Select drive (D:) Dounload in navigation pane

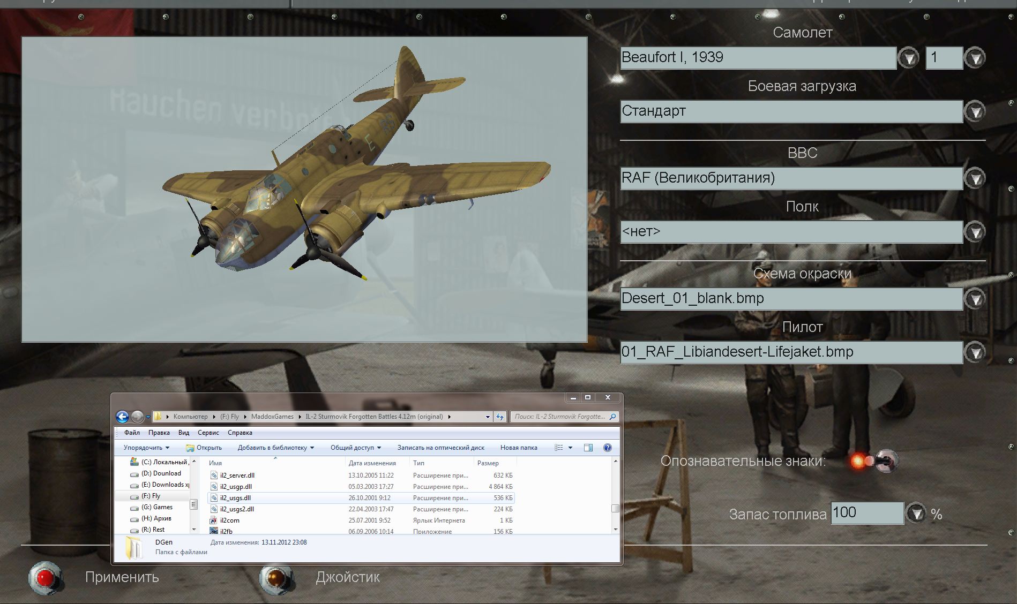pos(155,473)
